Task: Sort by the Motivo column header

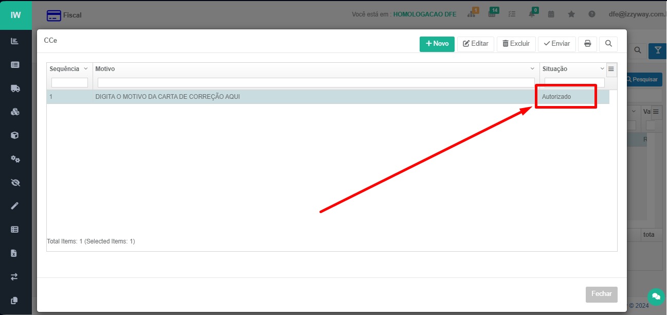Action: (x=105, y=69)
